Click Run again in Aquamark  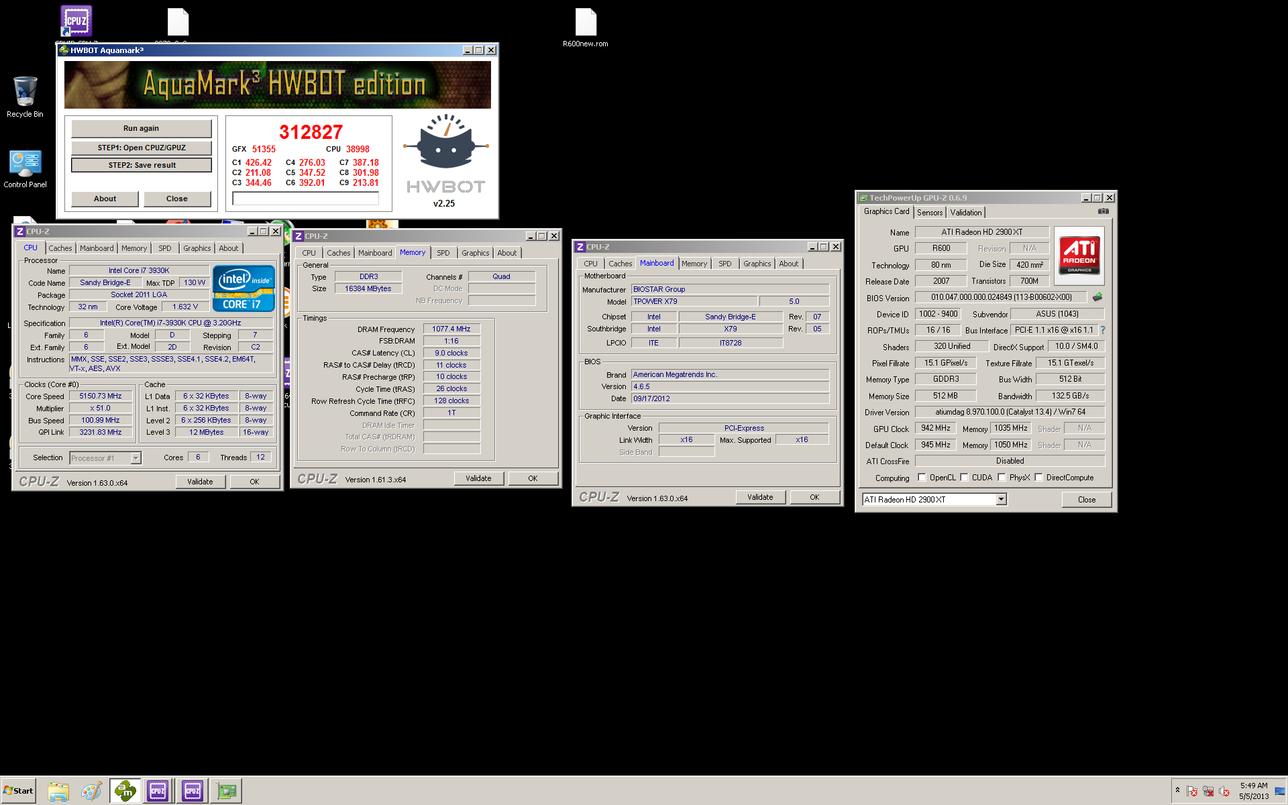141,128
